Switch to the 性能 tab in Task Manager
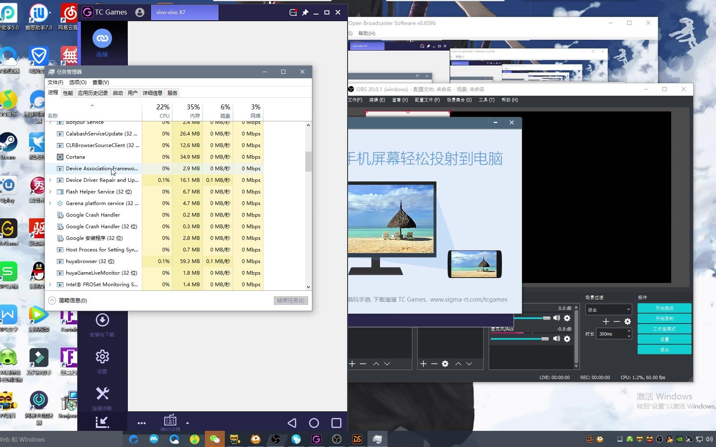Viewport: 716px width, 447px height. click(68, 93)
